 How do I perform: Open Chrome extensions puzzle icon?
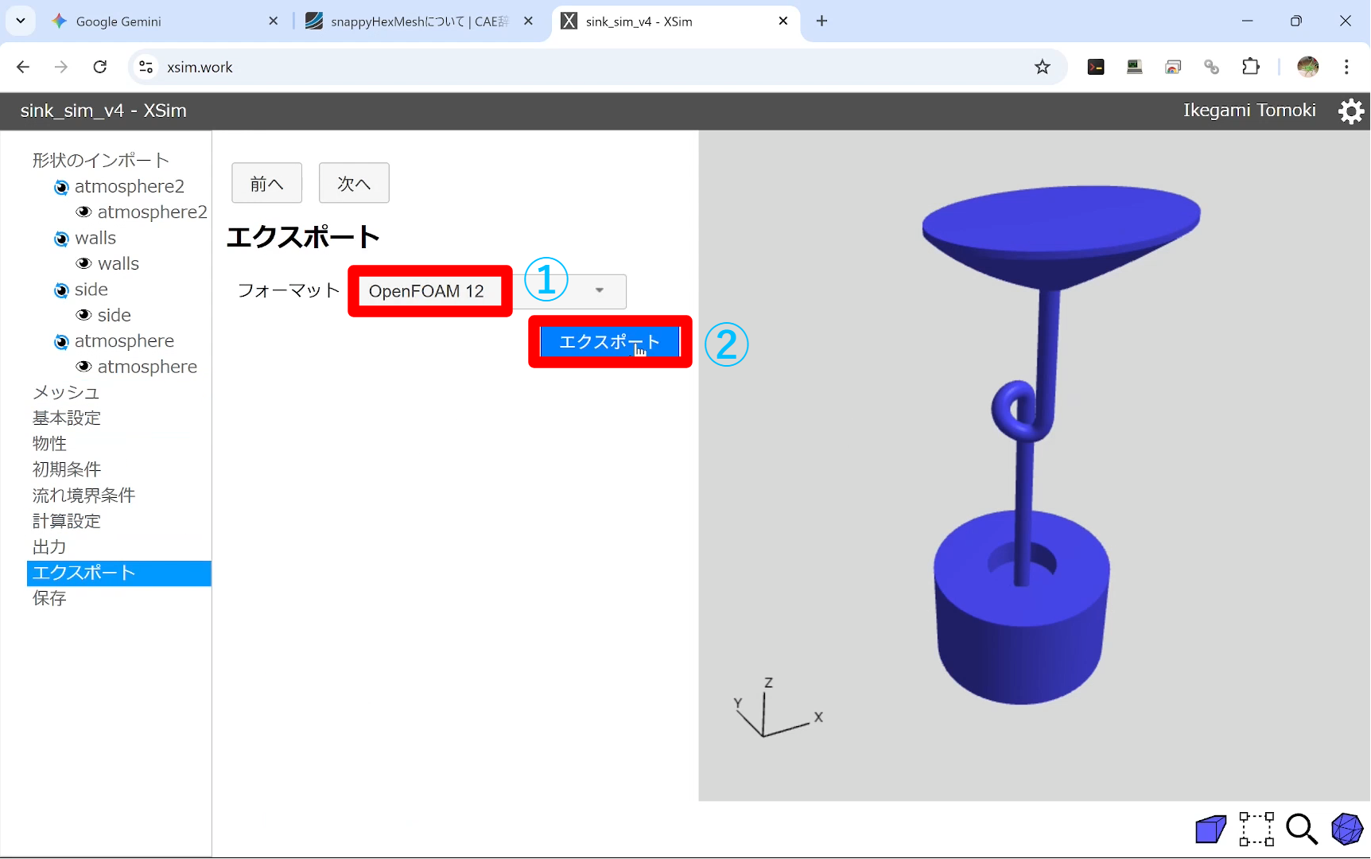[x=1250, y=67]
